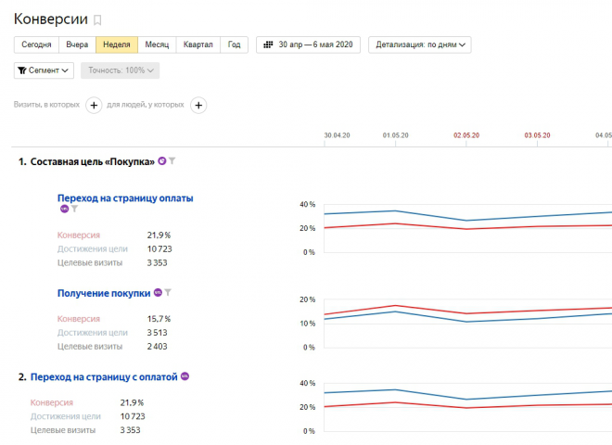Open the Переход на страницу оплаты goal link
612x445 pixels.
[x=125, y=197]
